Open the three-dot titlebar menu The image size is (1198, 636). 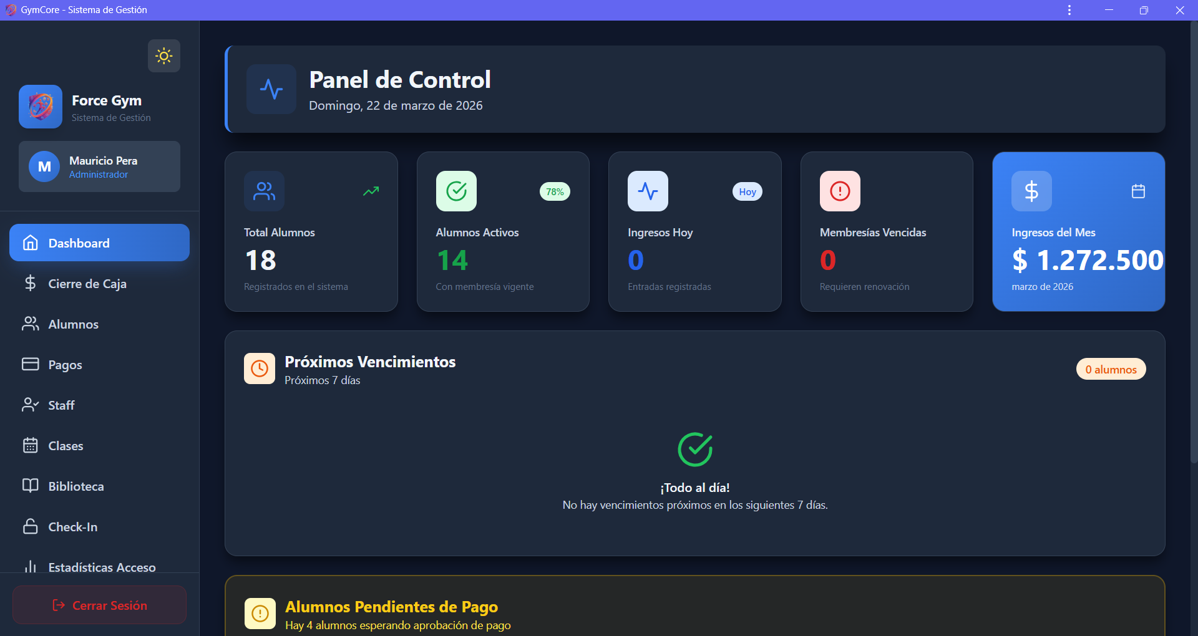(x=1069, y=9)
